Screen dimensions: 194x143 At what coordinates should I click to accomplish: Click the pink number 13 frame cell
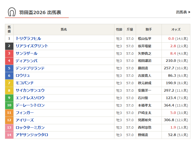(9, 128)
